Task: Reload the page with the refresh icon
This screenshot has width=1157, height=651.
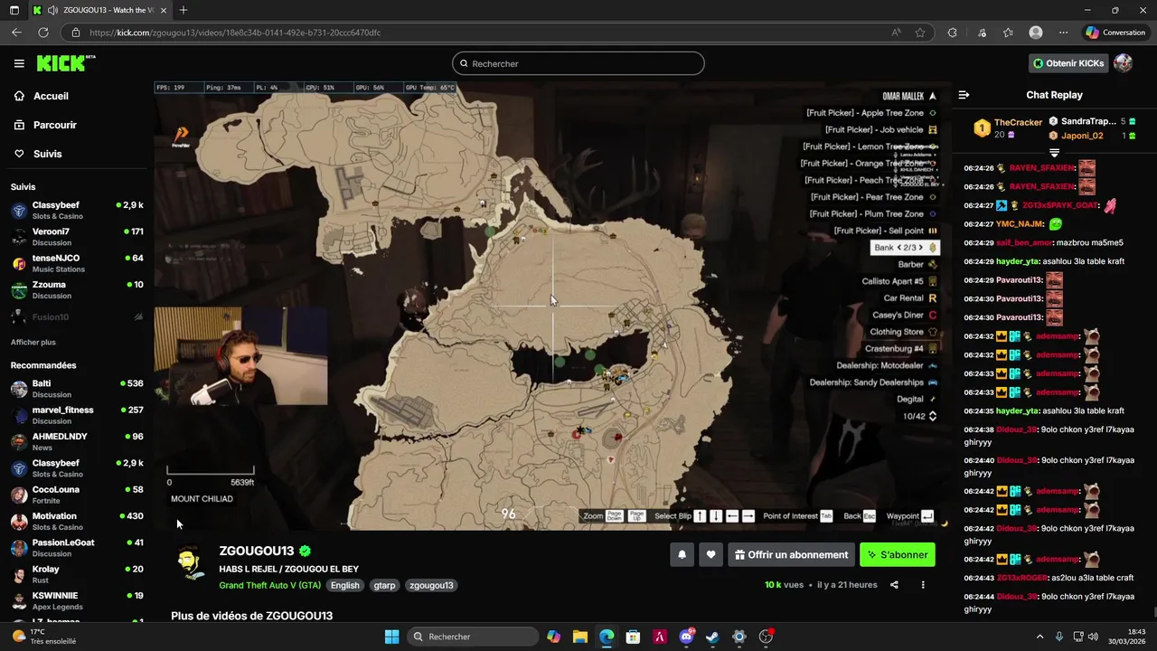Action: pyautogui.click(x=42, y=33)
